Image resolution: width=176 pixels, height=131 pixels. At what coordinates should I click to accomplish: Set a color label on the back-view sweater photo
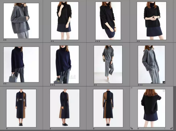[165, 128]
